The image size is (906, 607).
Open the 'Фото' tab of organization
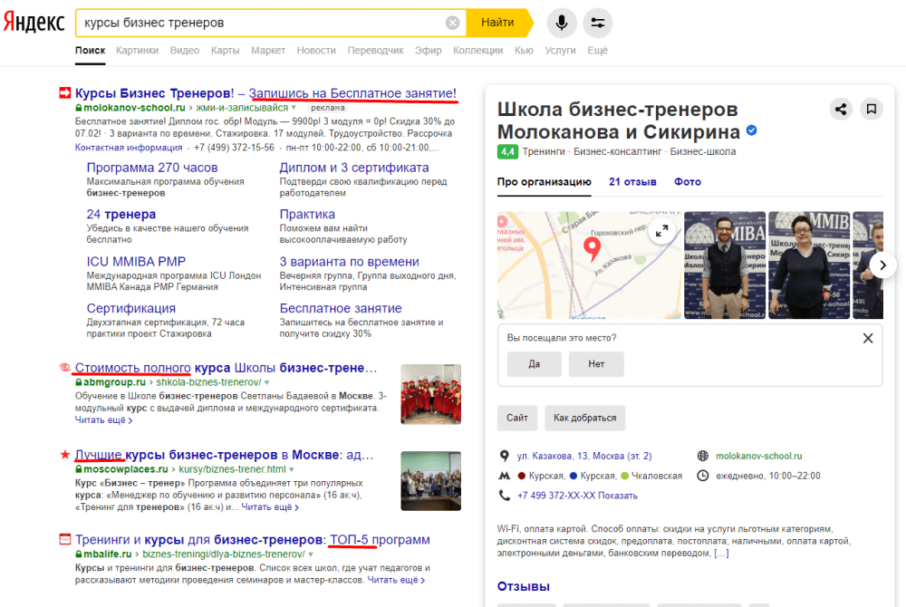click(688, 182)
